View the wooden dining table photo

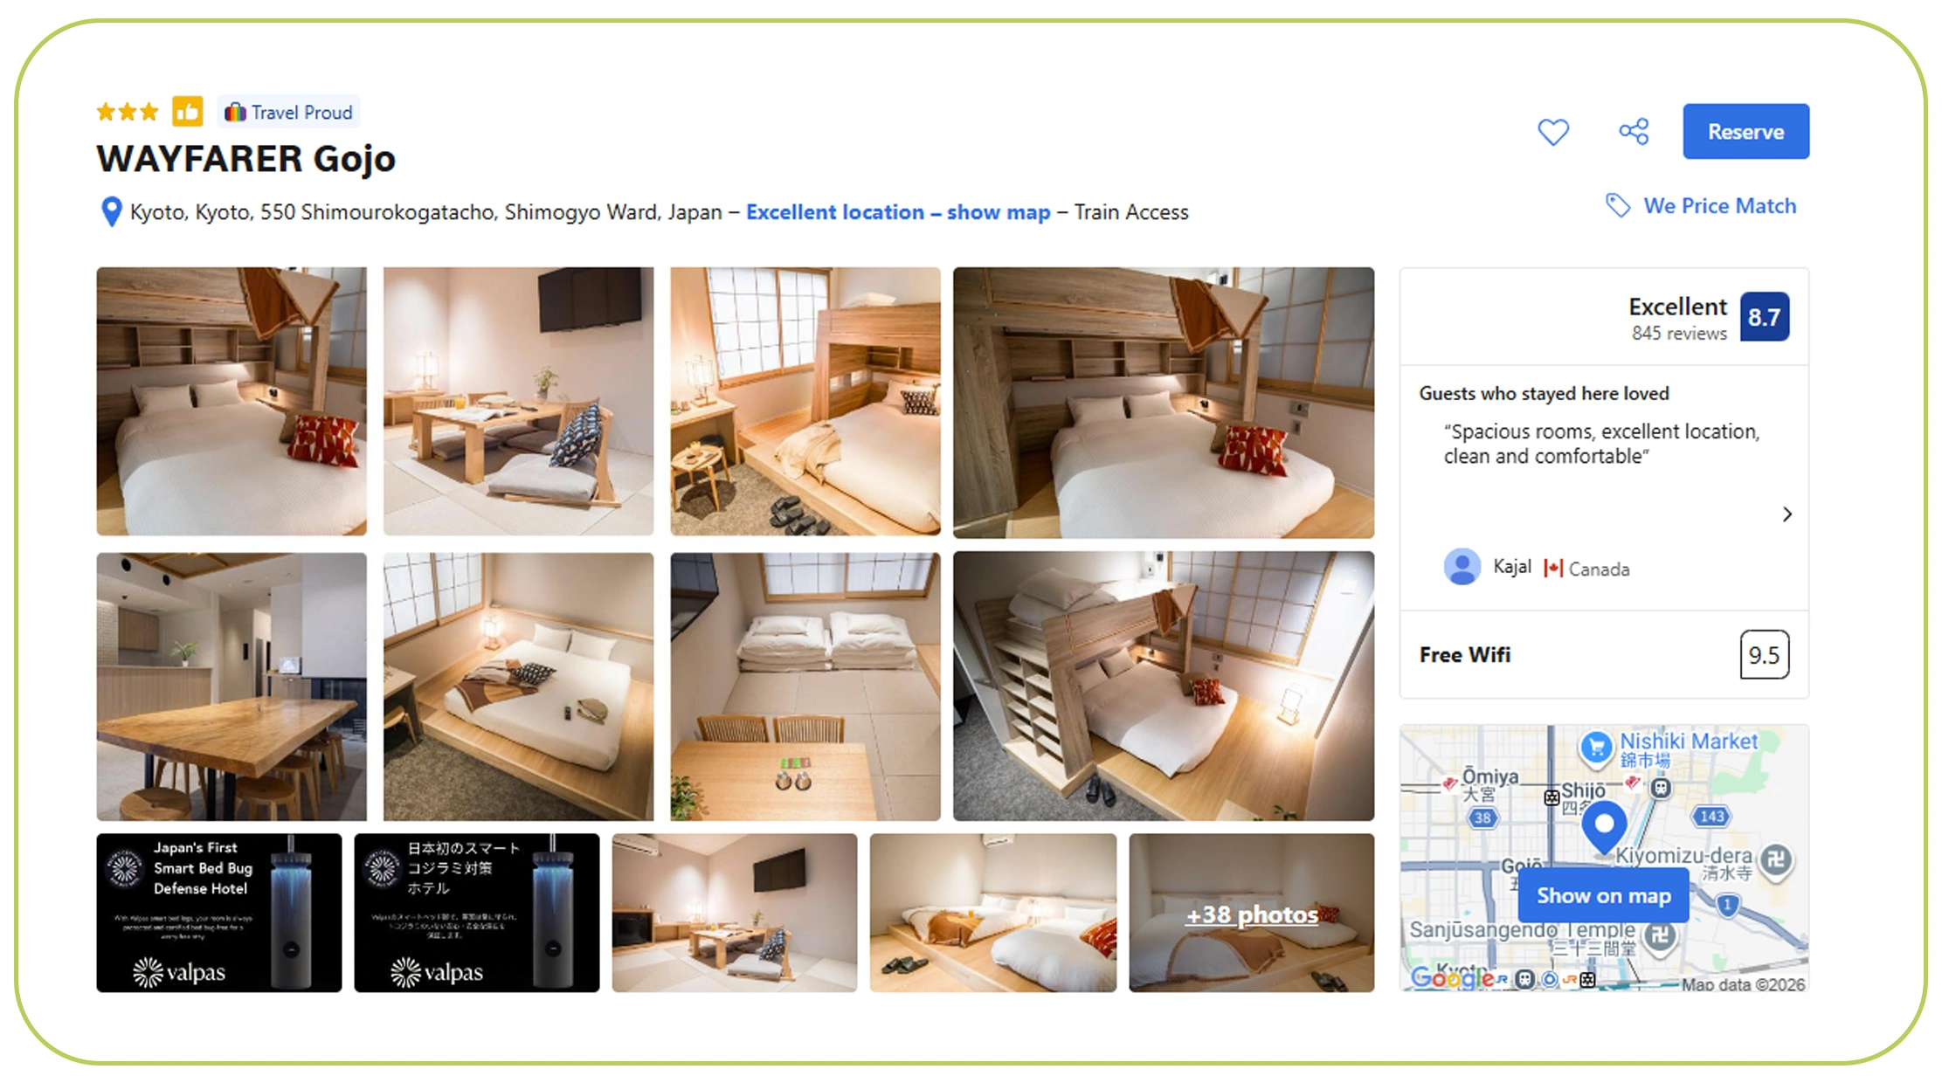click(232, 686)
